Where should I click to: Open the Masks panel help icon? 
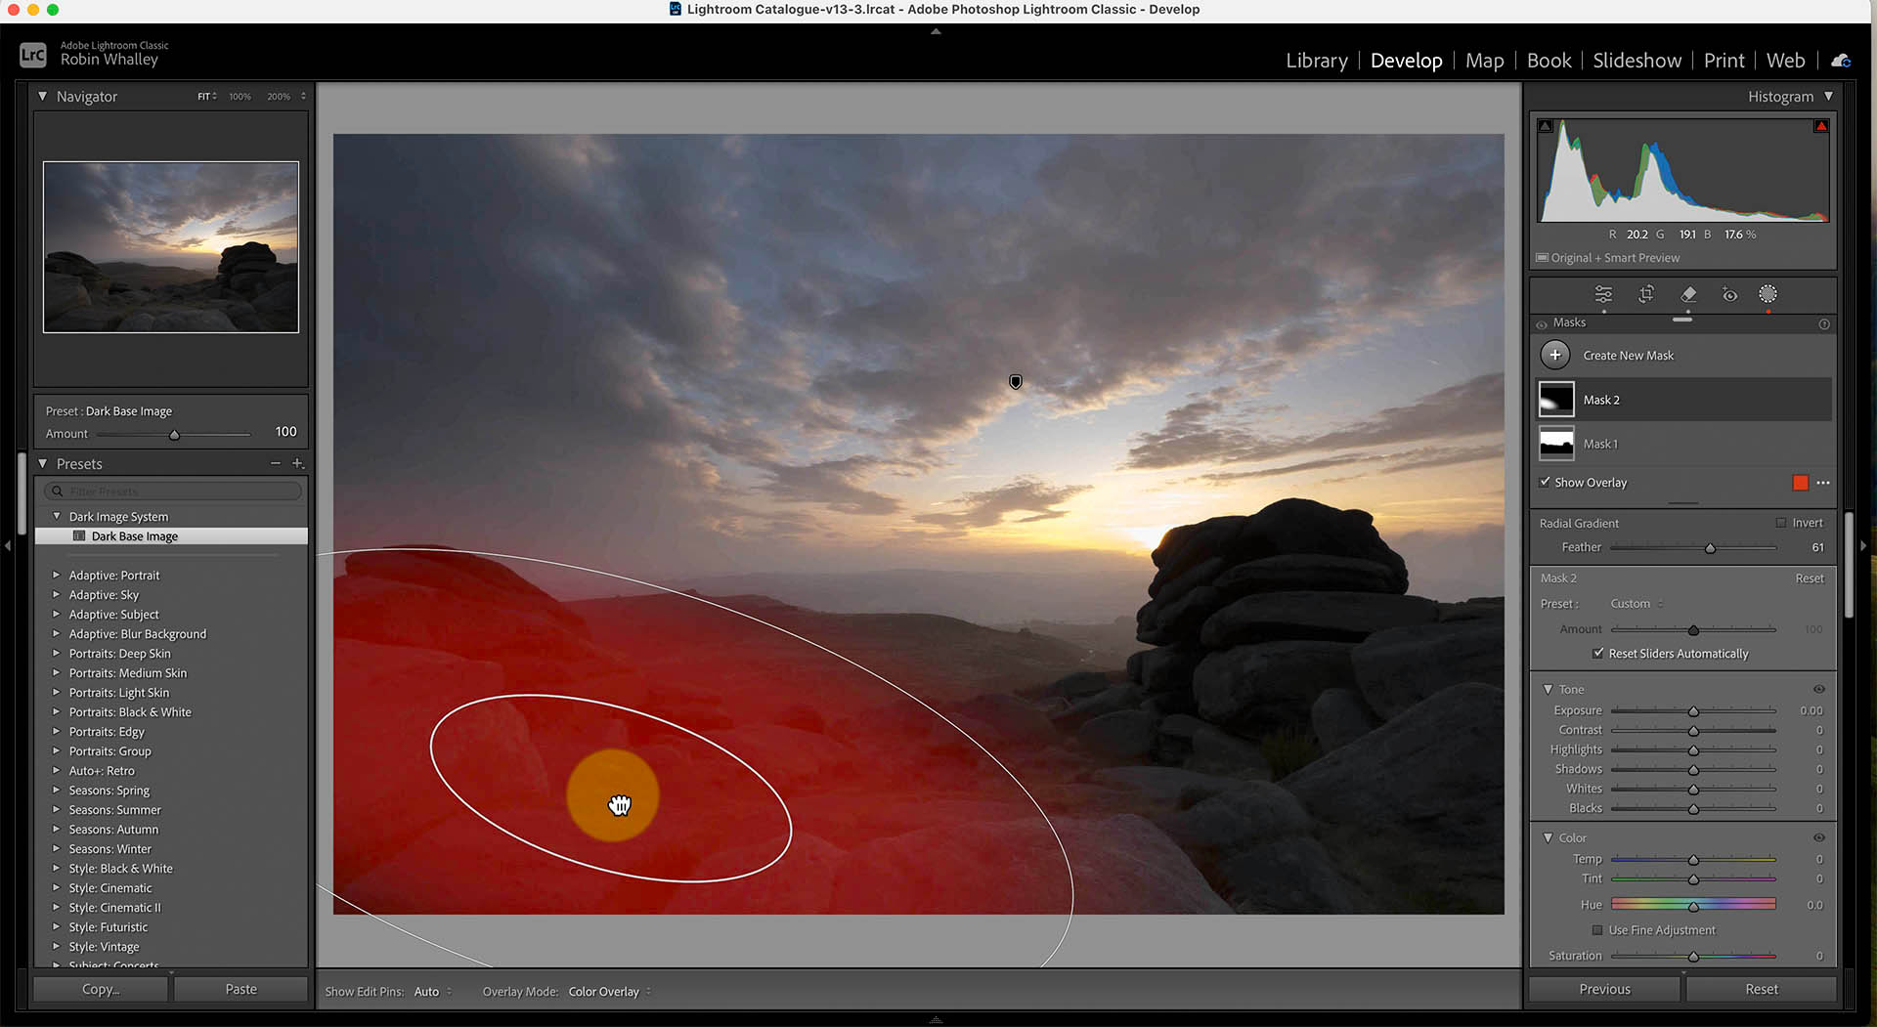1824,323
